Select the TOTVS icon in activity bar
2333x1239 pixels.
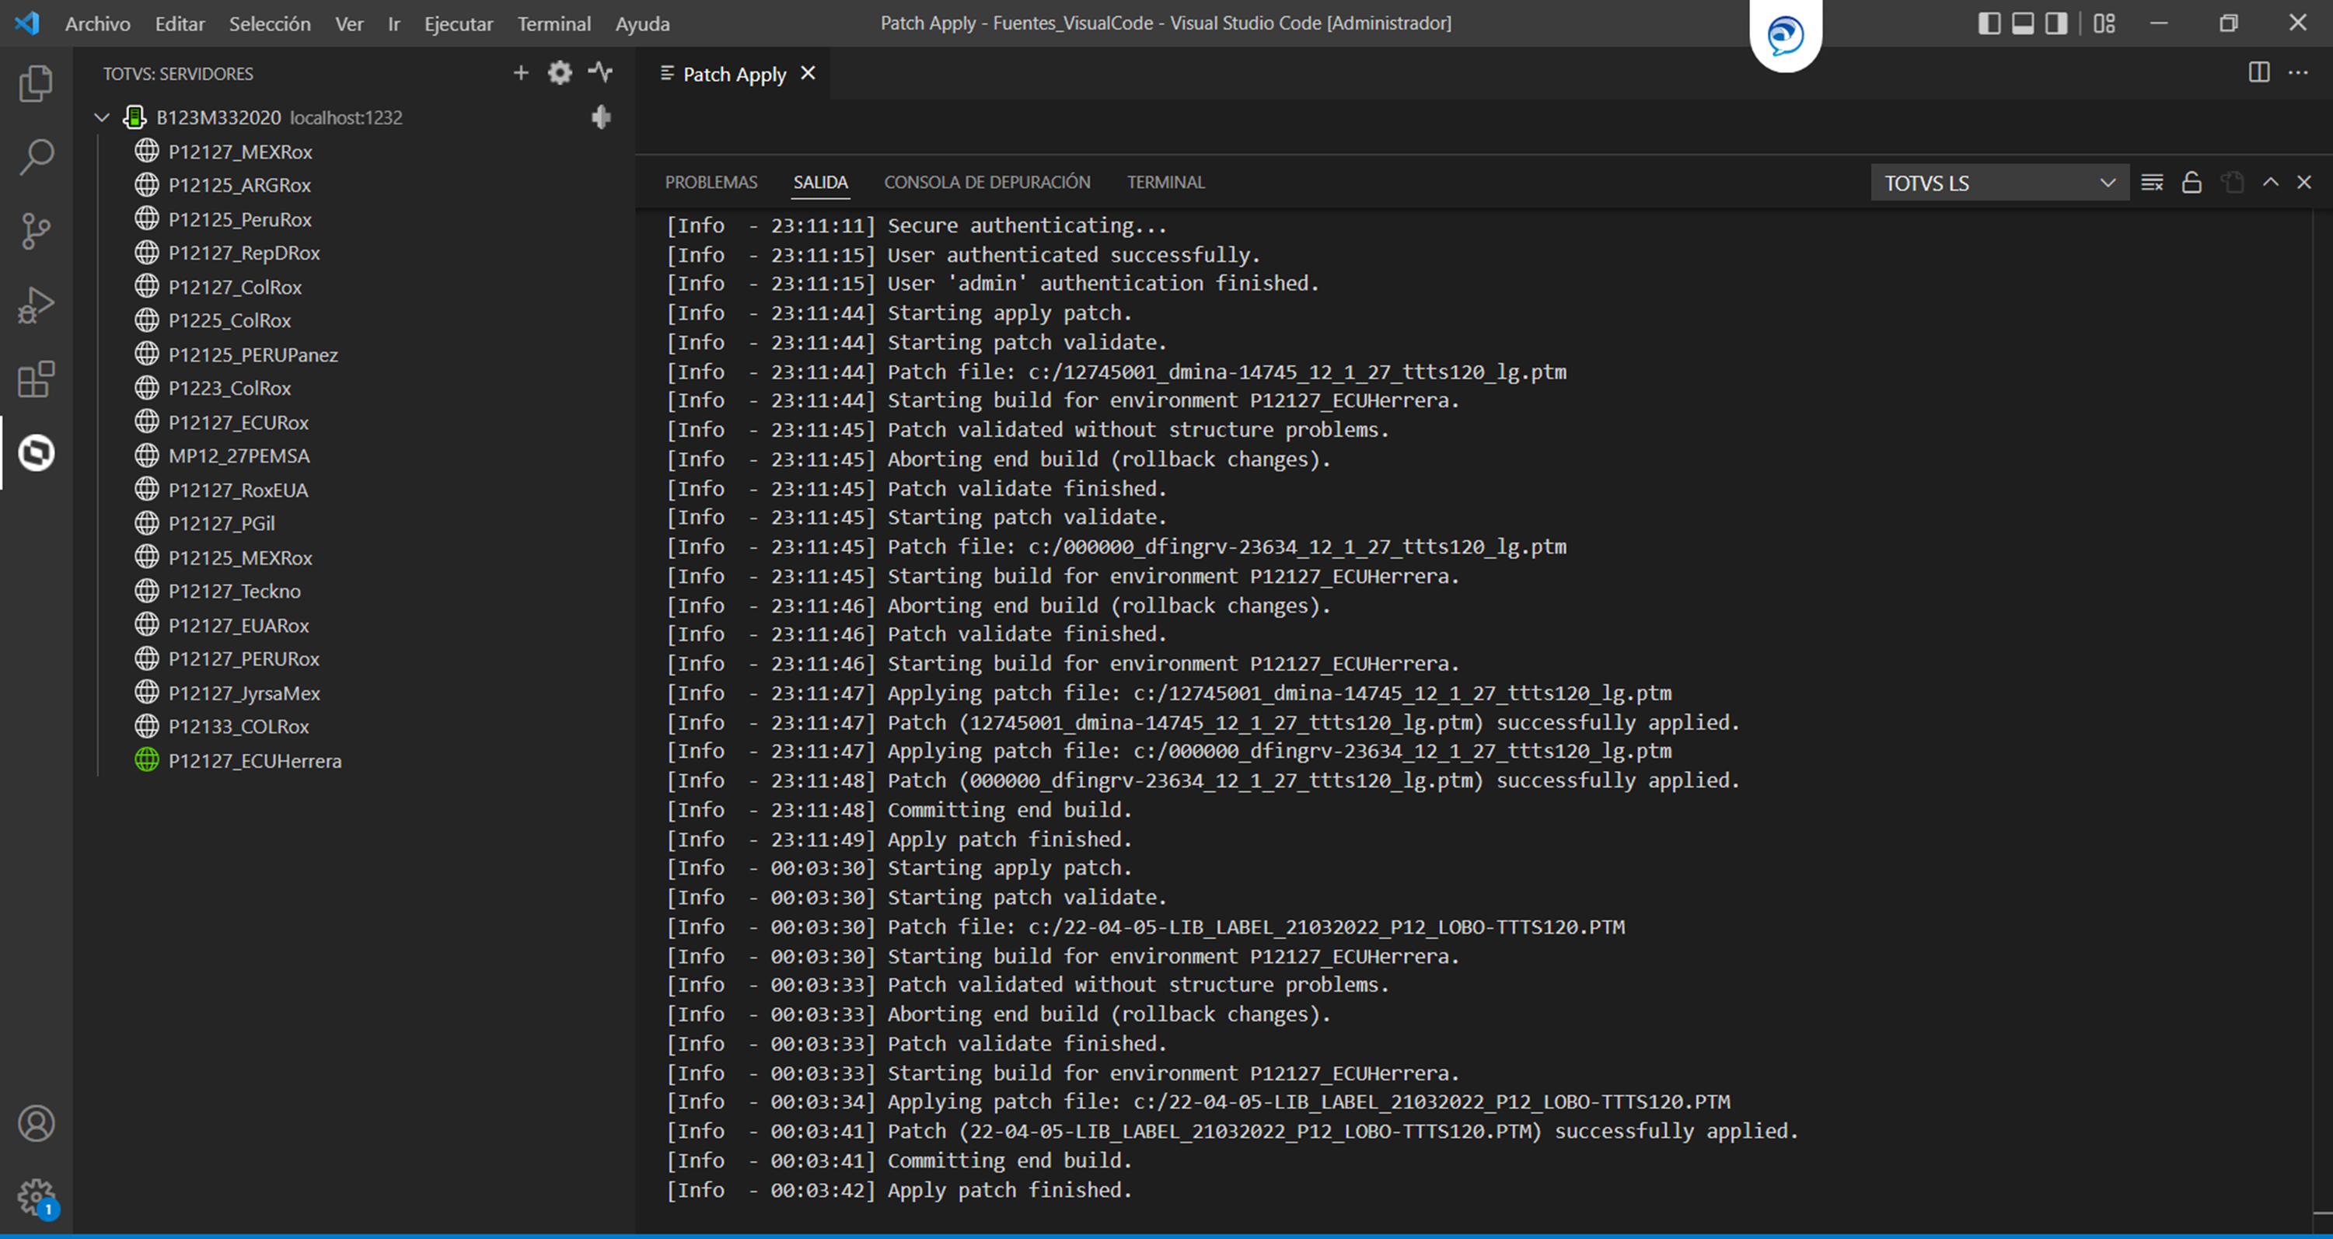37,453
